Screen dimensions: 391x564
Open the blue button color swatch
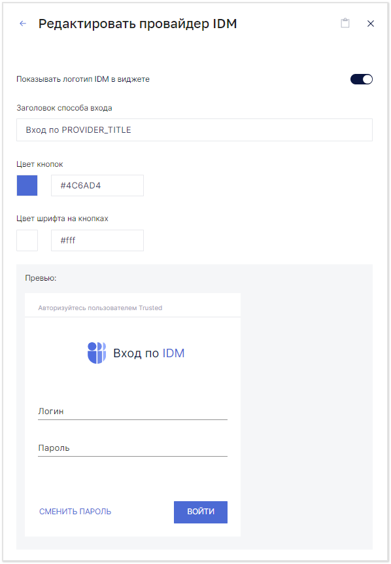coord(27,186)
